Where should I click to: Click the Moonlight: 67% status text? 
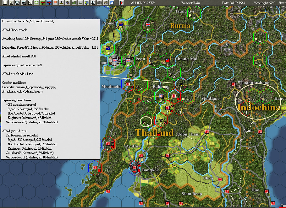[x=264, y=3]
